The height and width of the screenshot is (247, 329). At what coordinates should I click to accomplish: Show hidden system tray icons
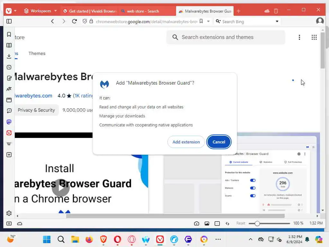[x=251, y=239]
